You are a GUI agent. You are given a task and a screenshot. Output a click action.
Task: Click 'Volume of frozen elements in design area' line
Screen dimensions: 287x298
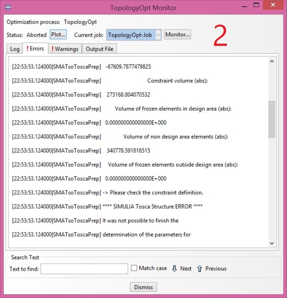click(x=173, y=109)
